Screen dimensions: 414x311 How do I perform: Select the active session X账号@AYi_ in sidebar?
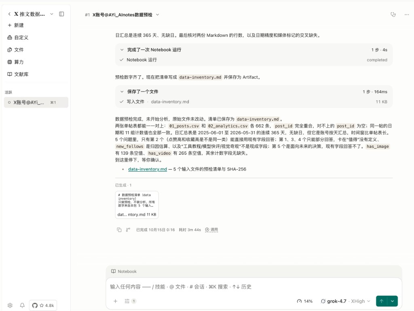click(36, 102)
